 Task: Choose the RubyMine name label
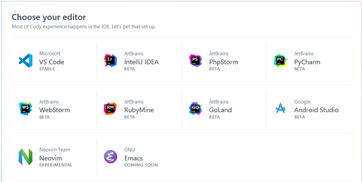pyautogui.click(x=139, y=110)
